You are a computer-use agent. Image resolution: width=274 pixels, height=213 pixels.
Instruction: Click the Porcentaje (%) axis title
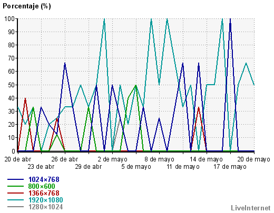point(27,6)
